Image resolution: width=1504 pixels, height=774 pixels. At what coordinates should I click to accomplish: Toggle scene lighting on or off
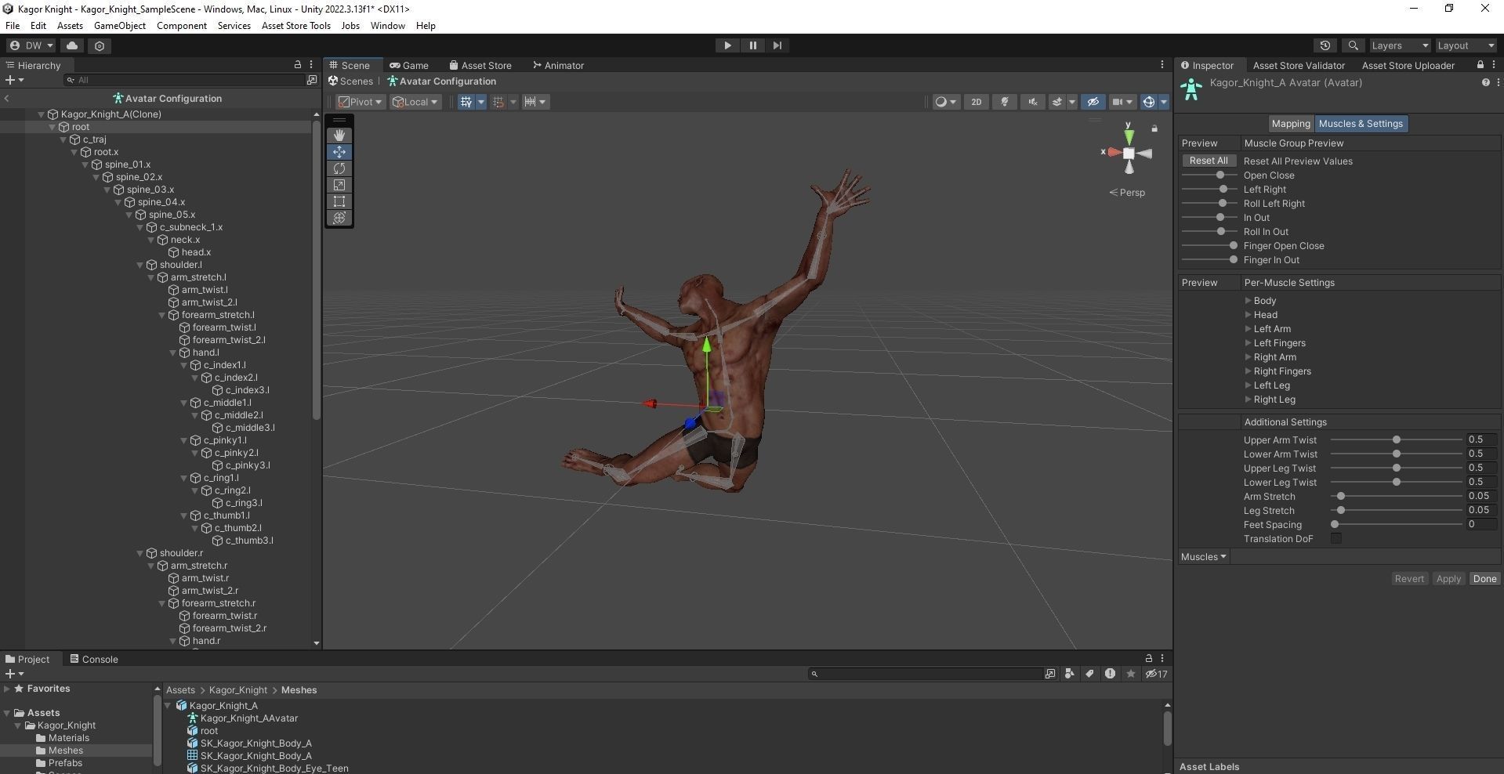[1005, 102]
